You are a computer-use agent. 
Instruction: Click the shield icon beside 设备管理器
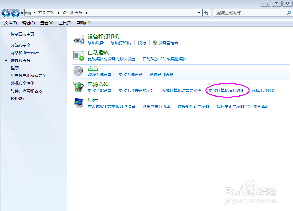point(155,43)
